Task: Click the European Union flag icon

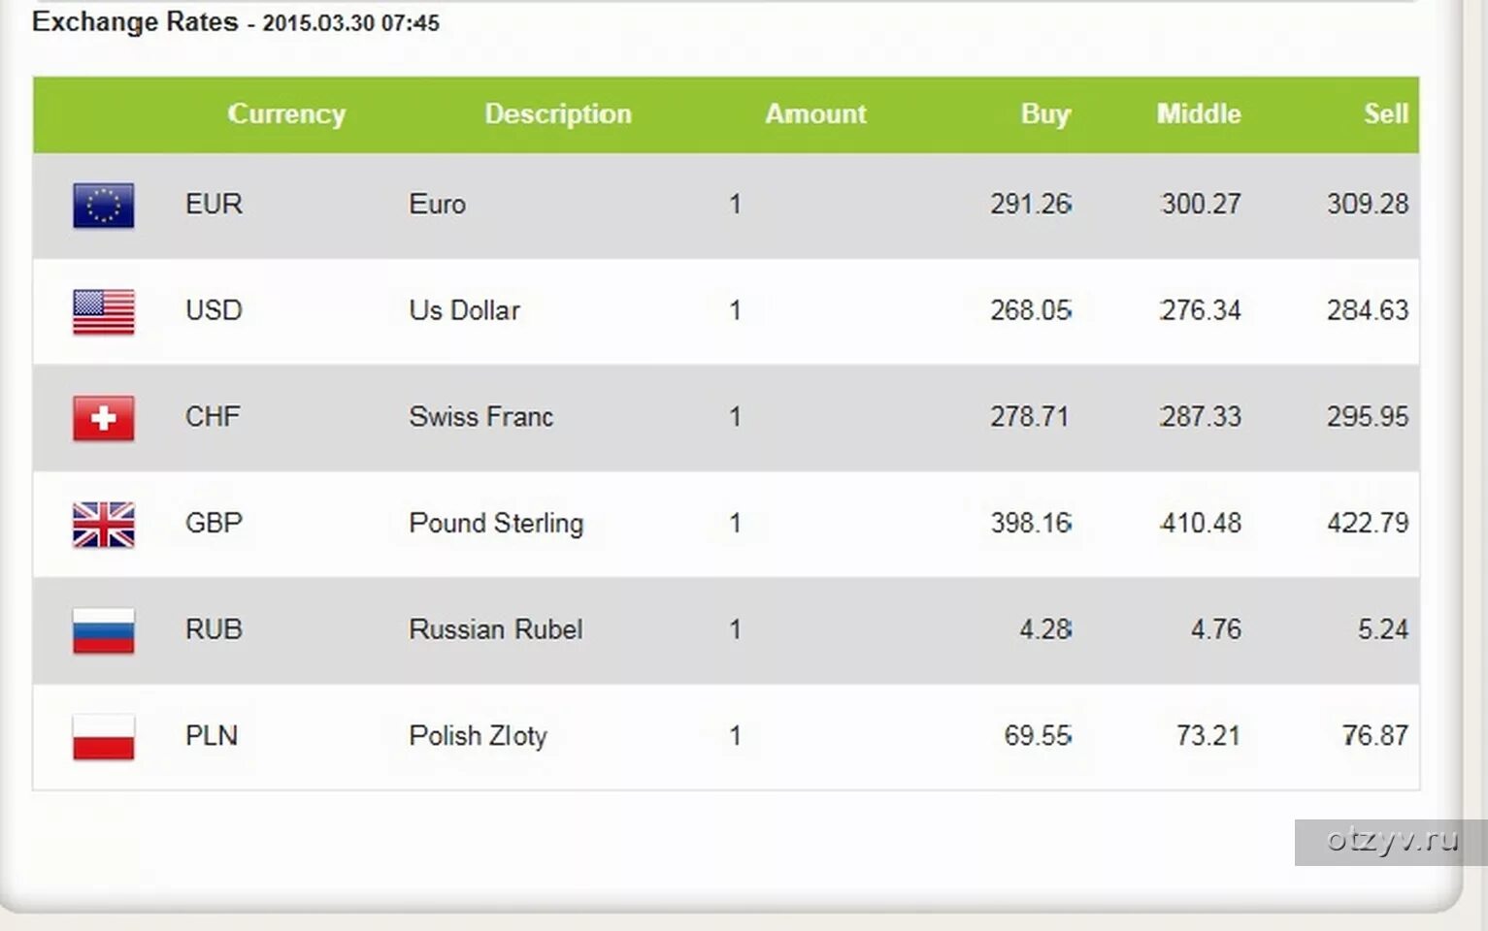Action: click(x=104, y=206)
